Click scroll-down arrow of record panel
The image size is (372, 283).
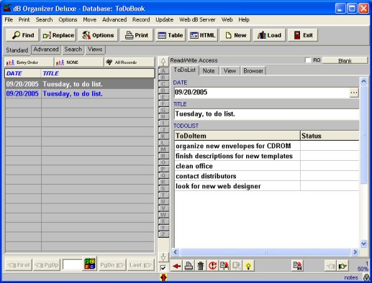pos(363,243)
